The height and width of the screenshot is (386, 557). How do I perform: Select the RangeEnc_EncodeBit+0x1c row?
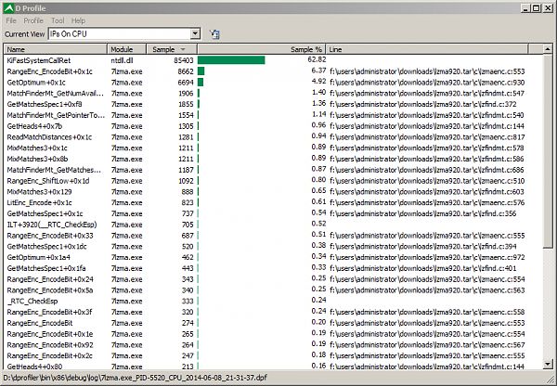click(274, 71)
